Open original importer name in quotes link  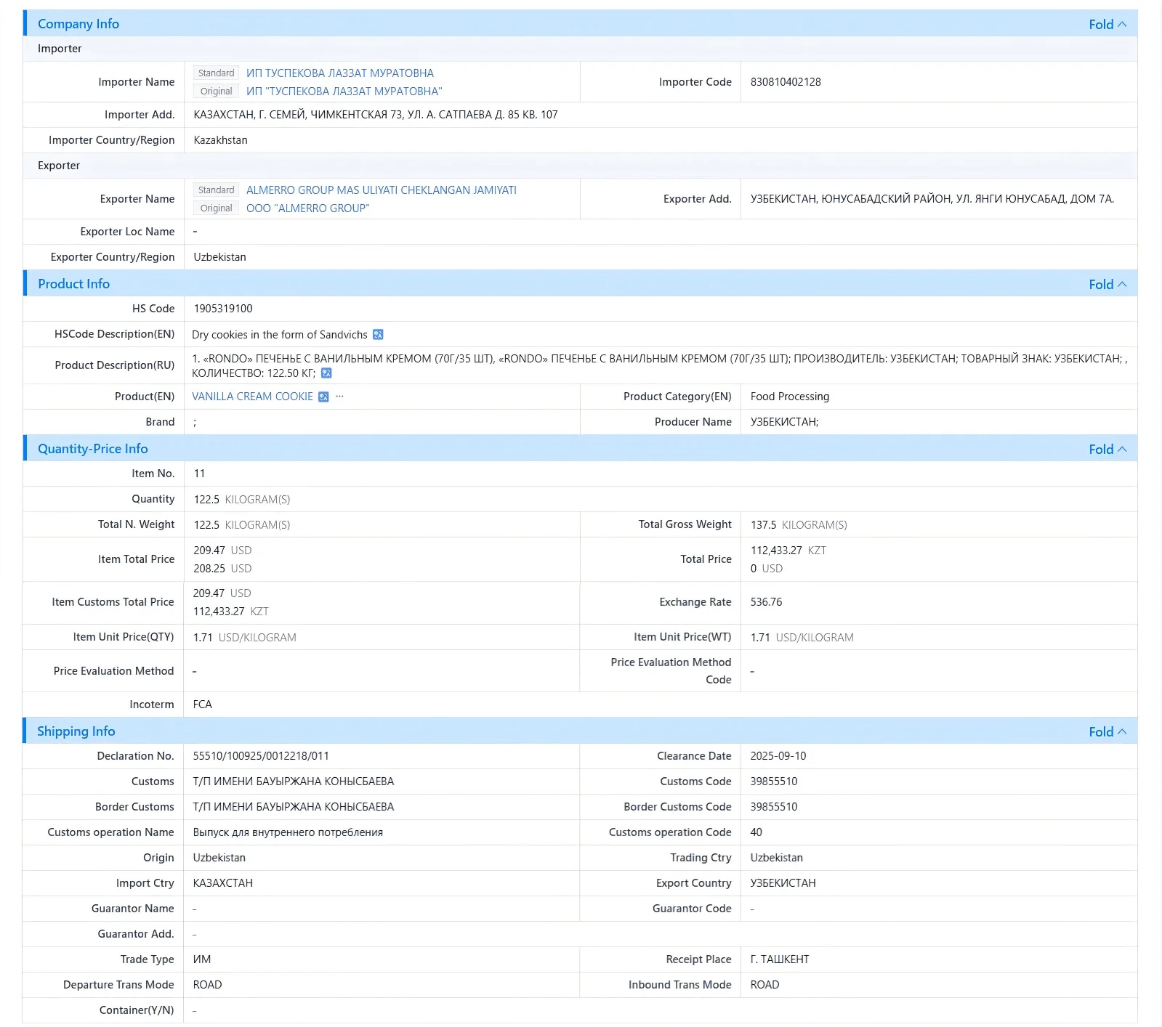pyautogui.click(x=344, y=92)
